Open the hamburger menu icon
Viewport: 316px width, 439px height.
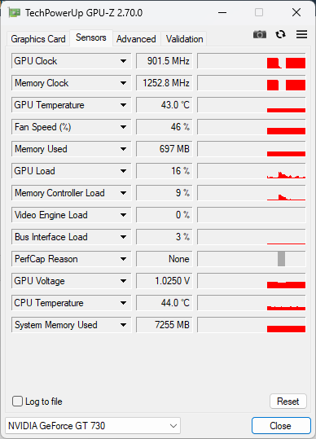coord(301,34)
